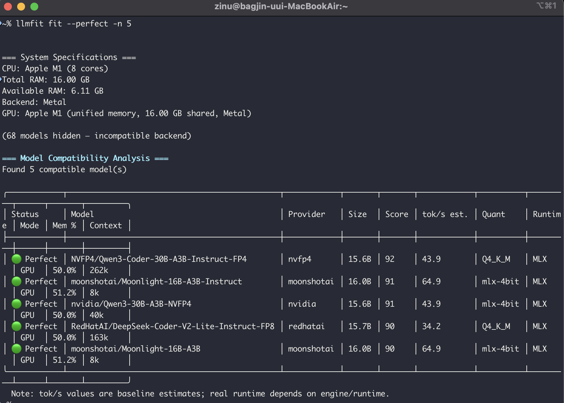The image size is (564, 403).
Task: Click the 163k context value
Action: pos(99,338)
